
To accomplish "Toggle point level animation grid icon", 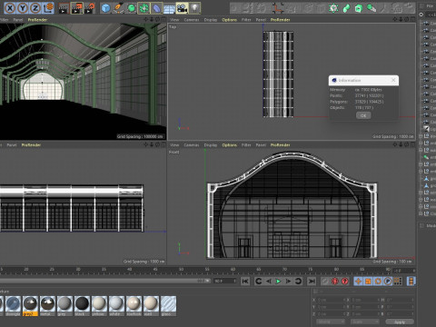I will pos(398,282).
